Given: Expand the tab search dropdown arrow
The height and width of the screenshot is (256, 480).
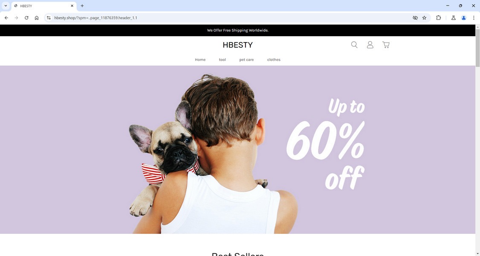Looking at the screenshot, I should tap(6, 6).
